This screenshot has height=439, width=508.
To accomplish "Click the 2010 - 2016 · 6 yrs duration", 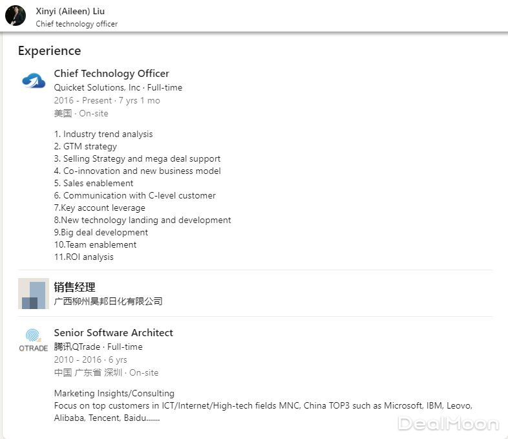I will tap(90, 359).
